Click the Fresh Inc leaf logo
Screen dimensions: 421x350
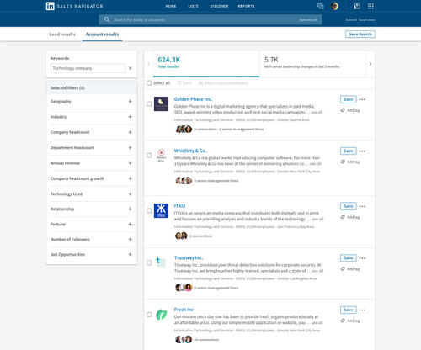[x=162, y=315]
